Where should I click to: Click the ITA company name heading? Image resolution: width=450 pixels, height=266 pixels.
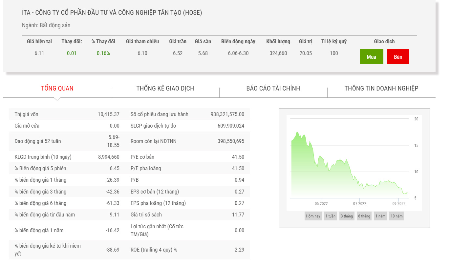(x=112, y=13)
